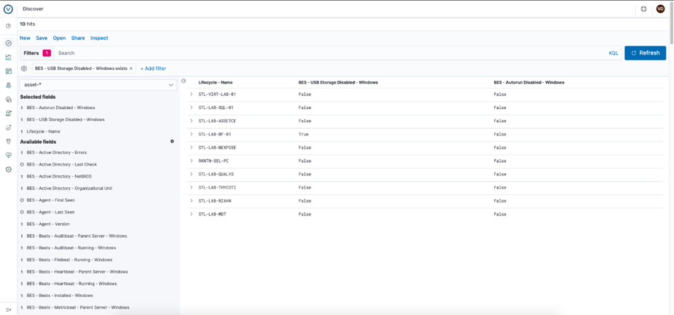Expand the STL-LAB-SQL-01 row

point(191,107)
